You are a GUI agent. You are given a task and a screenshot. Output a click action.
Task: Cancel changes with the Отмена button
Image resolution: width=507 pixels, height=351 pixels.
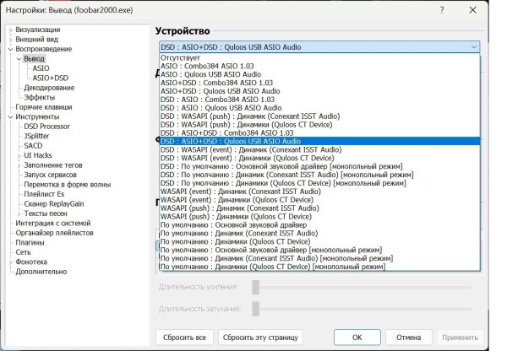click(408, 337)
